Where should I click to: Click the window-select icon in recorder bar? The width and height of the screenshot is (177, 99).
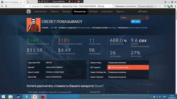pyautogui.click(x=42, y=1)
